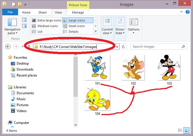Go up one folder level
The width and height of the screenshot is (193, 136).
29,46
